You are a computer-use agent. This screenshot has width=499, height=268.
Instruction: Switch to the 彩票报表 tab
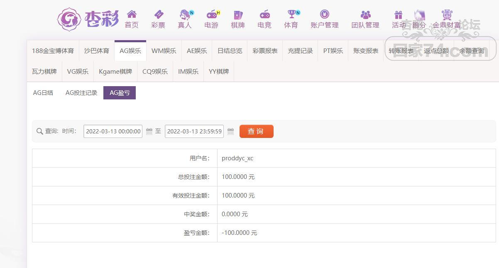265,51
